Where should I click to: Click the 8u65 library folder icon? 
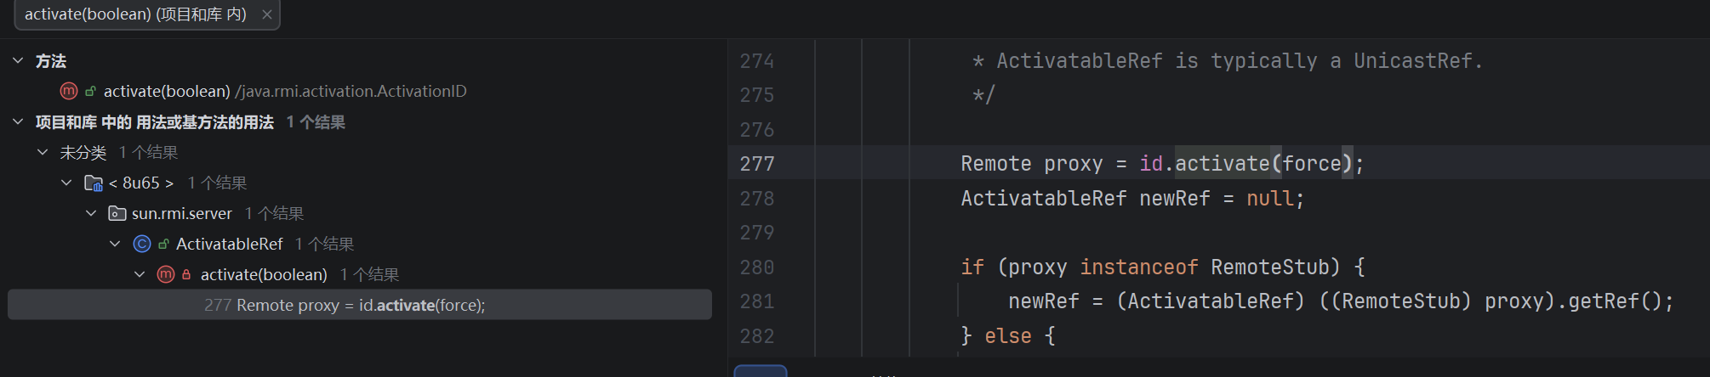click(94, 183)
